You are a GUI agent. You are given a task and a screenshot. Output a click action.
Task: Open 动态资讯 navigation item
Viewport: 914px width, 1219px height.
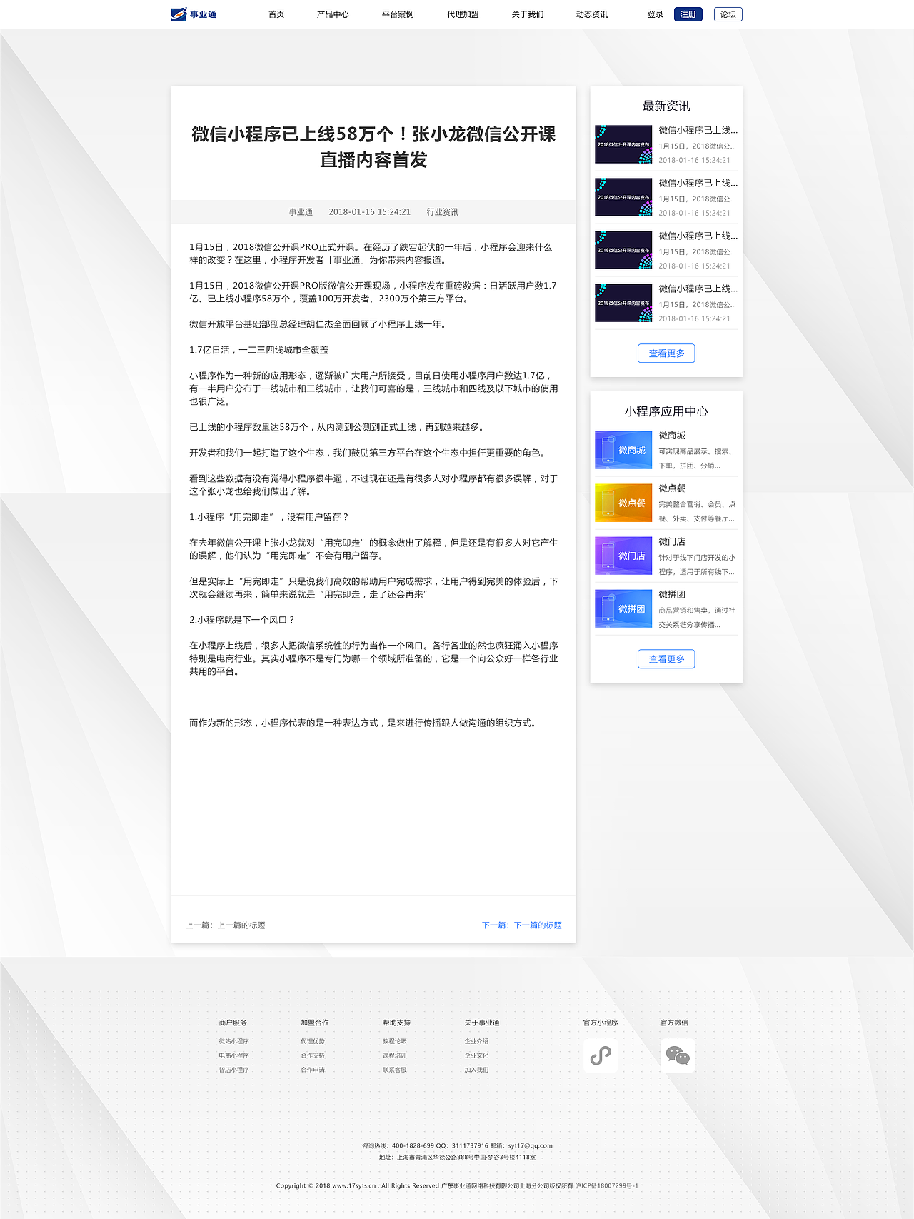point(592,14)
